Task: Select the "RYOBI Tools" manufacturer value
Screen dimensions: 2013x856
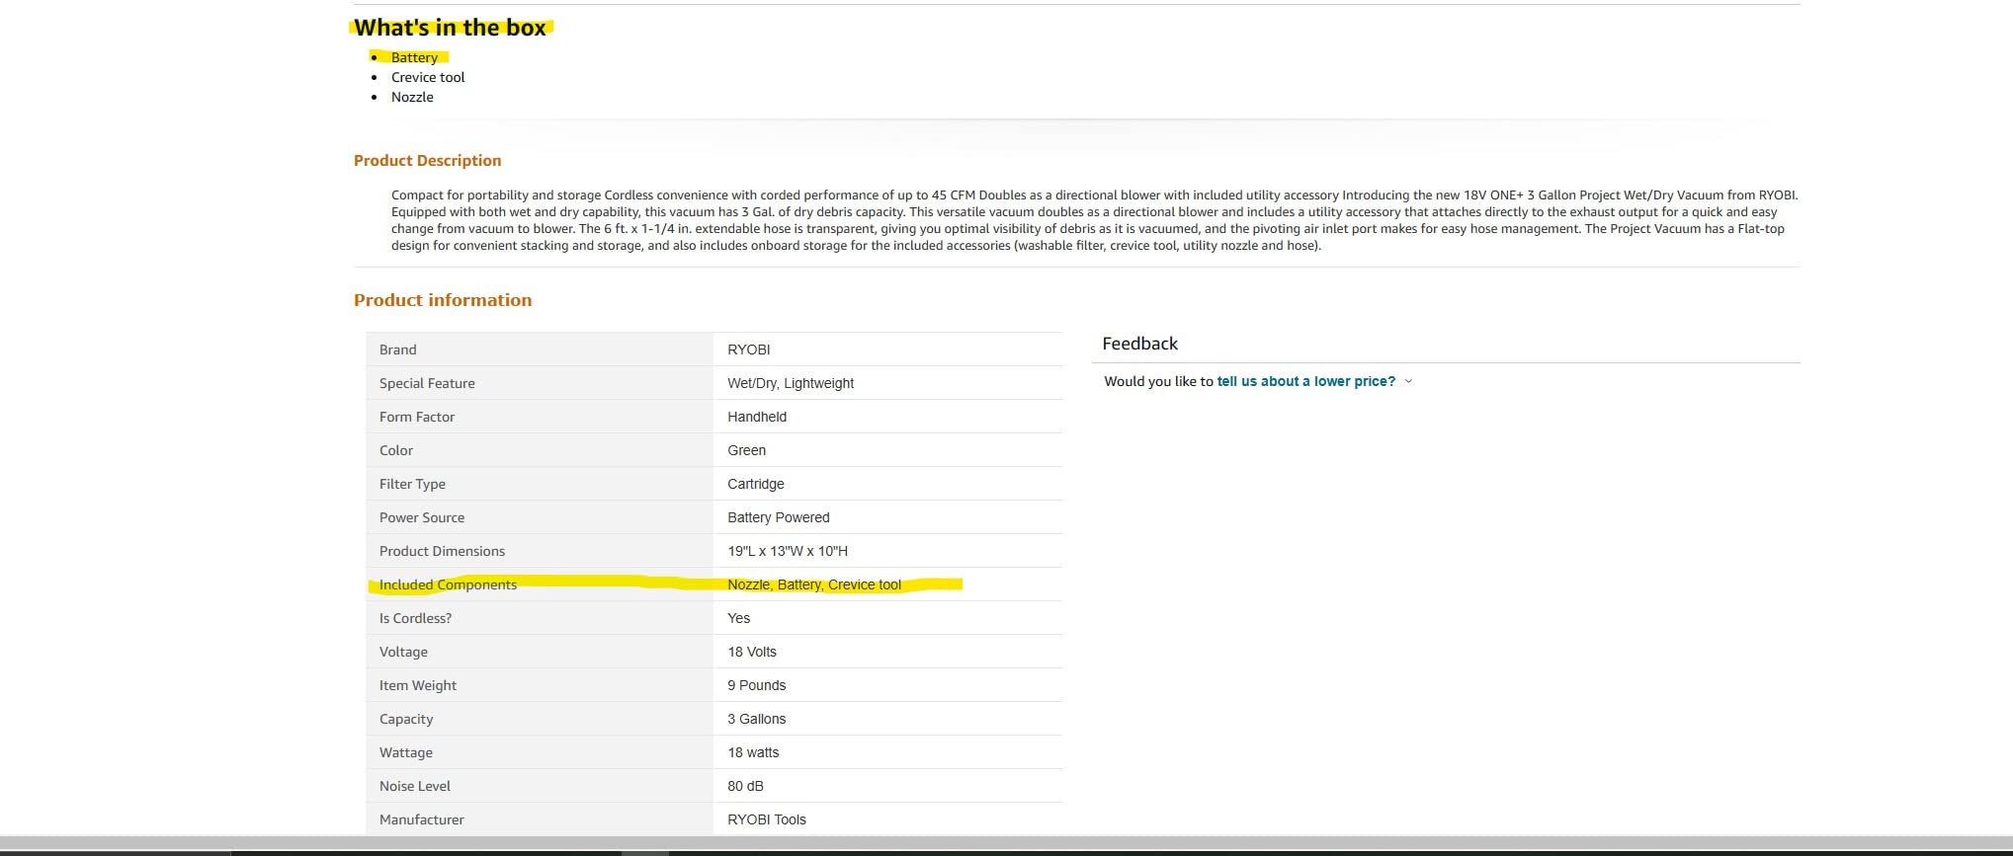Action: click(x=767, y=819)
